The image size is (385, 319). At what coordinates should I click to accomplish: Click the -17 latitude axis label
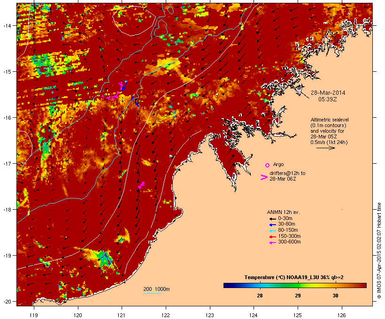[x=7, y=163]
